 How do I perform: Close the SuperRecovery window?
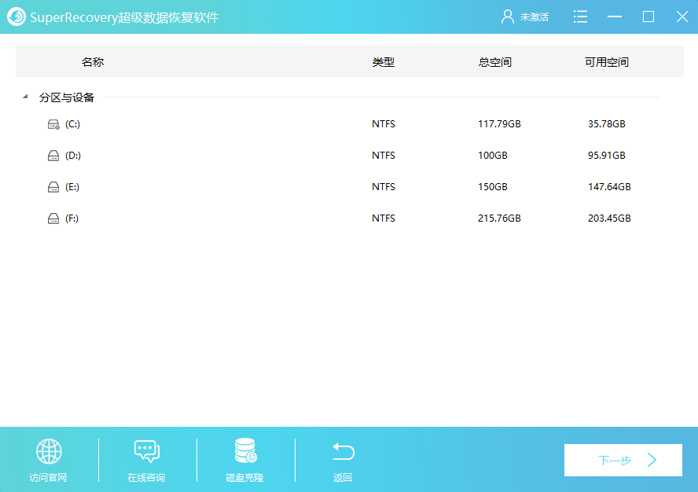pos(682,17)
